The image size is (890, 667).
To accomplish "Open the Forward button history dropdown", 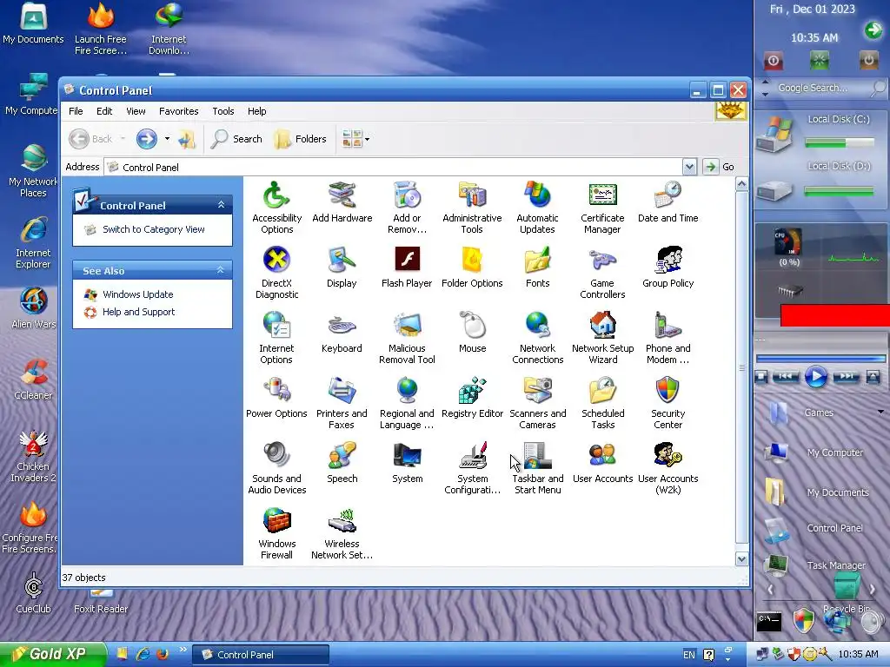I will tap(167, 138).
